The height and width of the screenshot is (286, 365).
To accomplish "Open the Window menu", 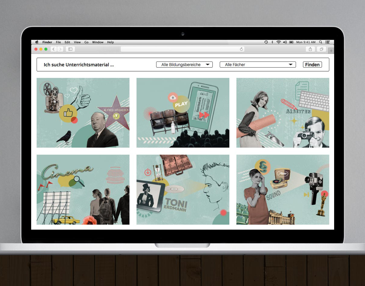I will (x=98, y=42).
